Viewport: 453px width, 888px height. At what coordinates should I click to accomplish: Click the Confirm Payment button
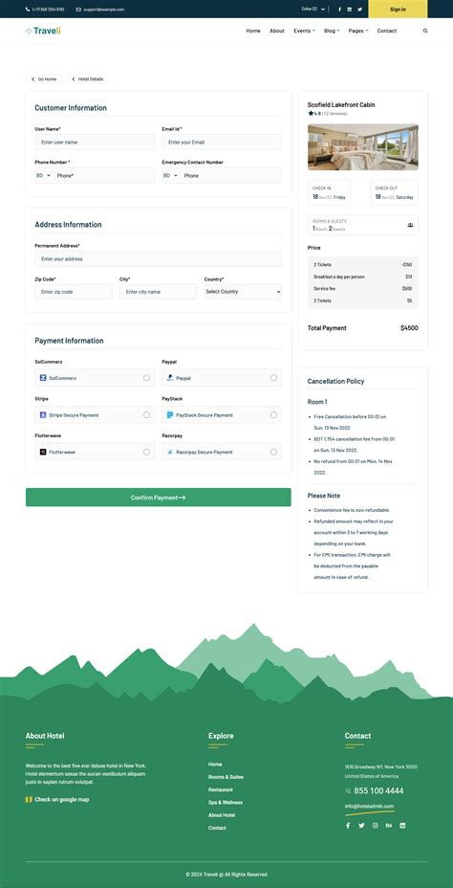(159, 498)
